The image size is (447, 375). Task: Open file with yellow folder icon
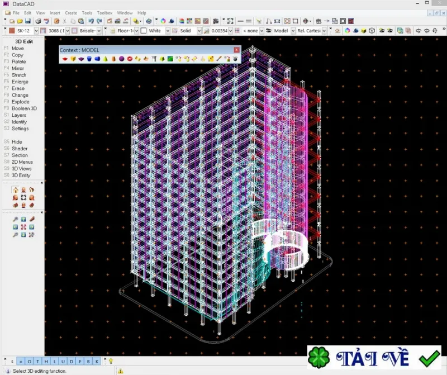[20, 21]
